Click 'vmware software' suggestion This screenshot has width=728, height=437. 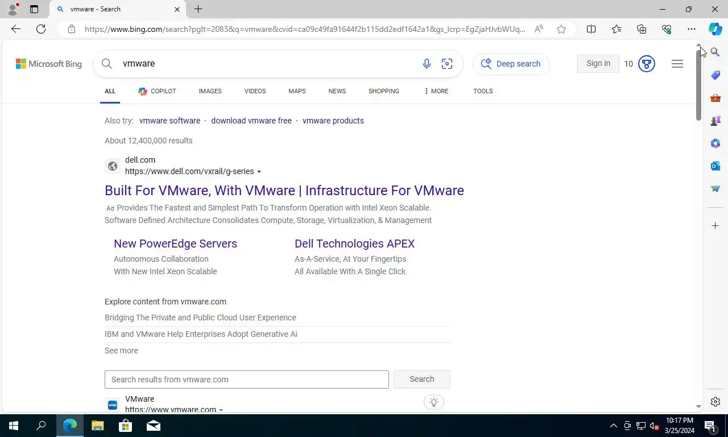pos(169,121)
